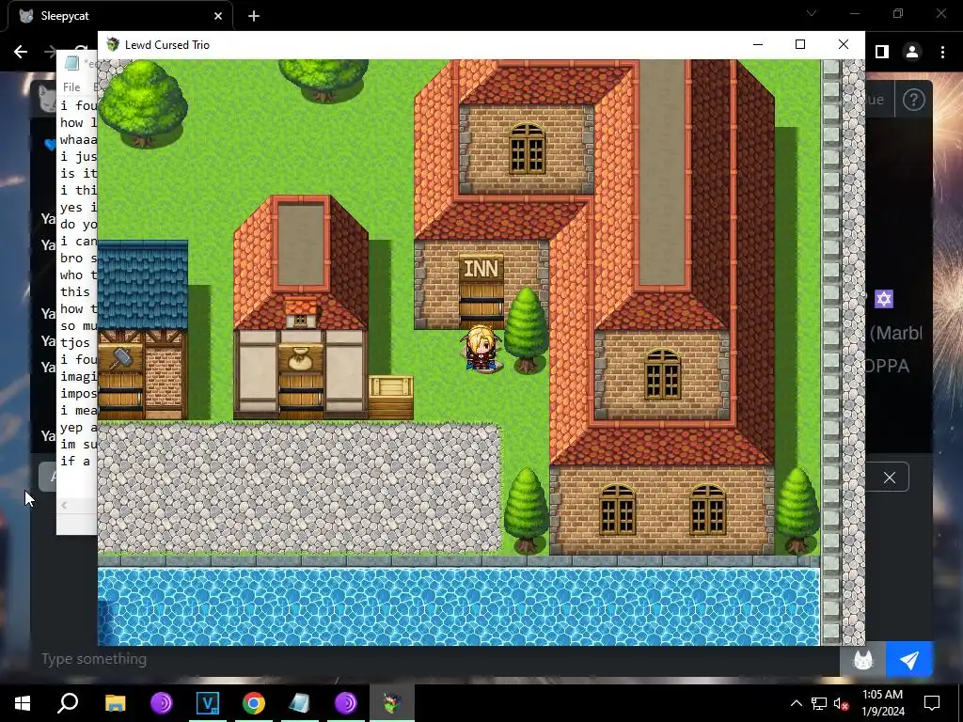Open the taskbar clock showing 1:05 AM
Screen dimensions: 963x722
tap(882, 703)
